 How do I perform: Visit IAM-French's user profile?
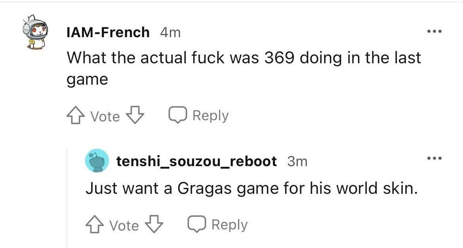coord(108,32)
